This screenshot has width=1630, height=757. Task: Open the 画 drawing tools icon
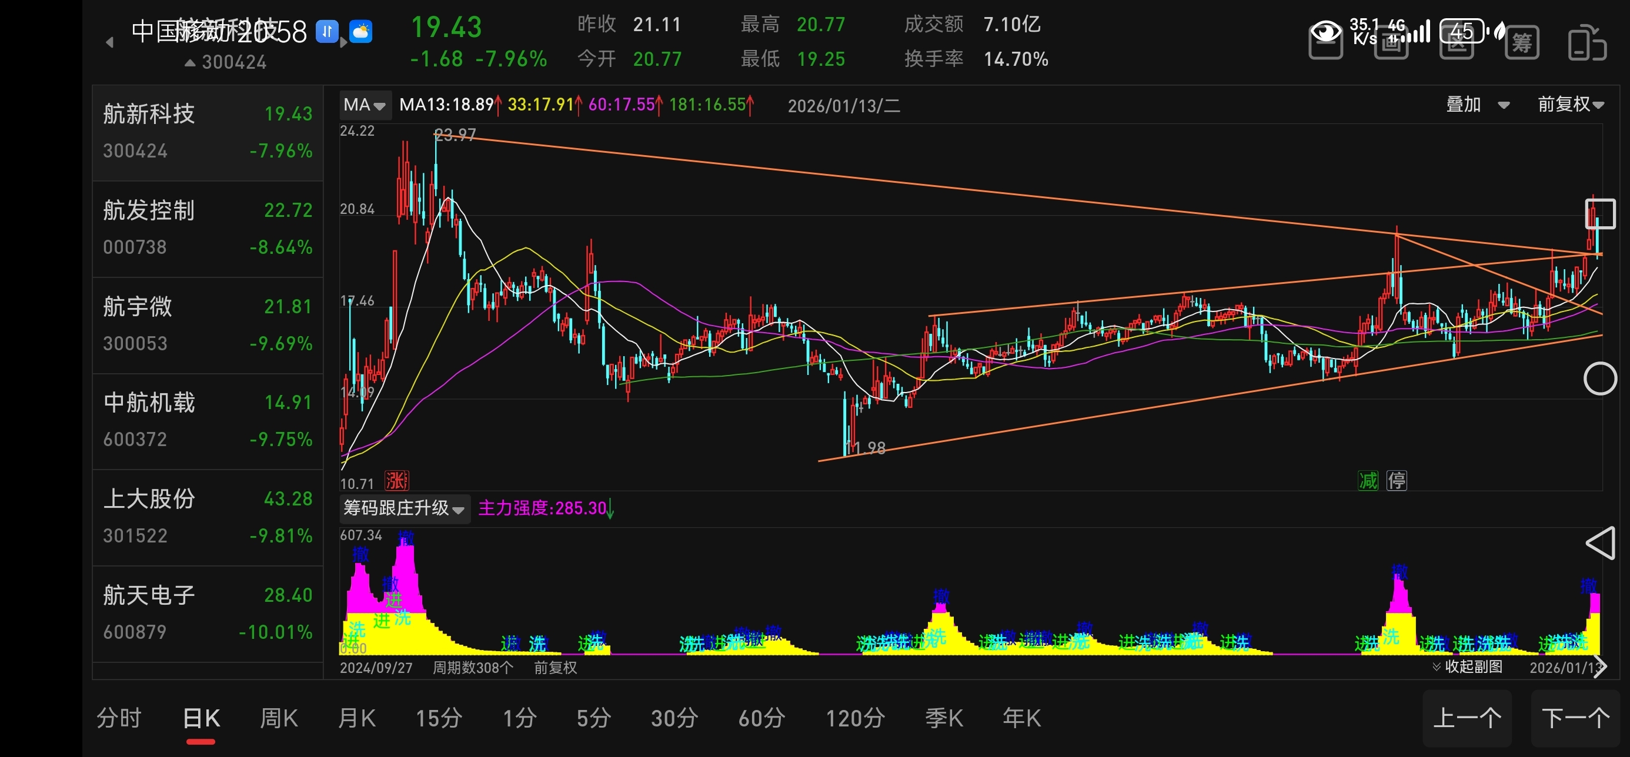tap(1391, 43)
